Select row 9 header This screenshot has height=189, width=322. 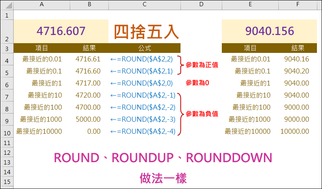click(7, 120)
